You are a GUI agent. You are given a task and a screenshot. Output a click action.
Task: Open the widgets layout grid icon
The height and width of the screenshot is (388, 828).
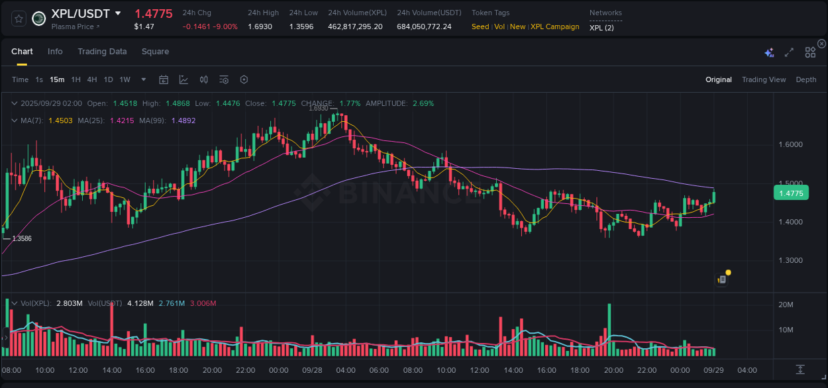810,52
